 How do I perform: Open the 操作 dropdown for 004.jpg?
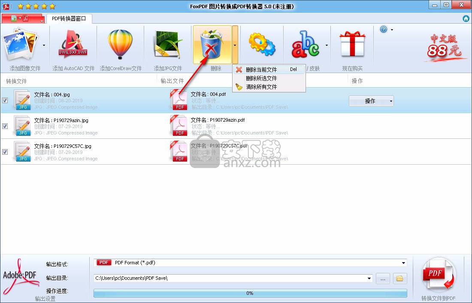[x=371, y=101]
